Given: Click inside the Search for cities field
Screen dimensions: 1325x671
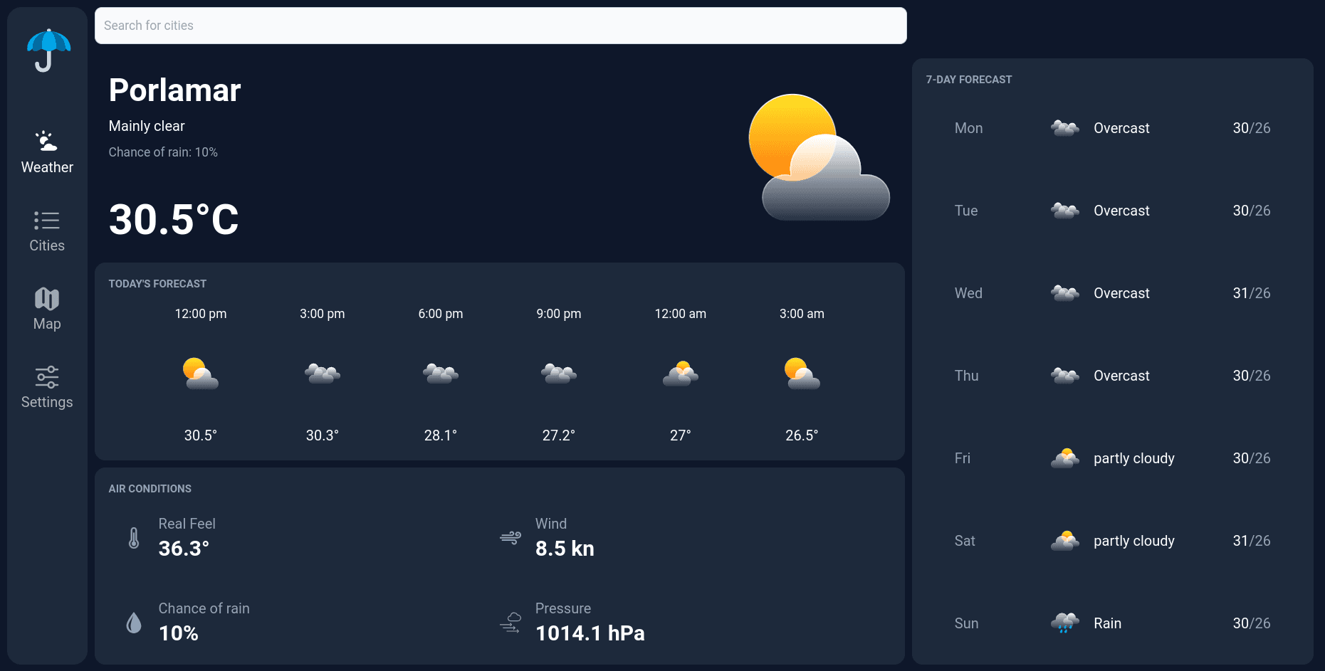Looking at the screenshot, I should pyautogui.click(x=498, y=26).
